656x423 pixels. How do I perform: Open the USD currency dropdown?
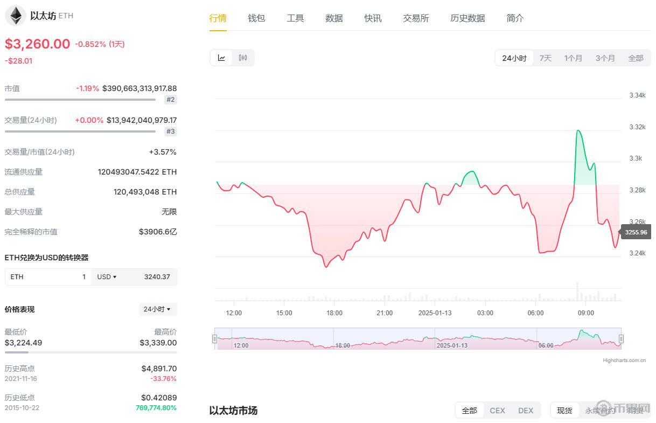(107, 276)
